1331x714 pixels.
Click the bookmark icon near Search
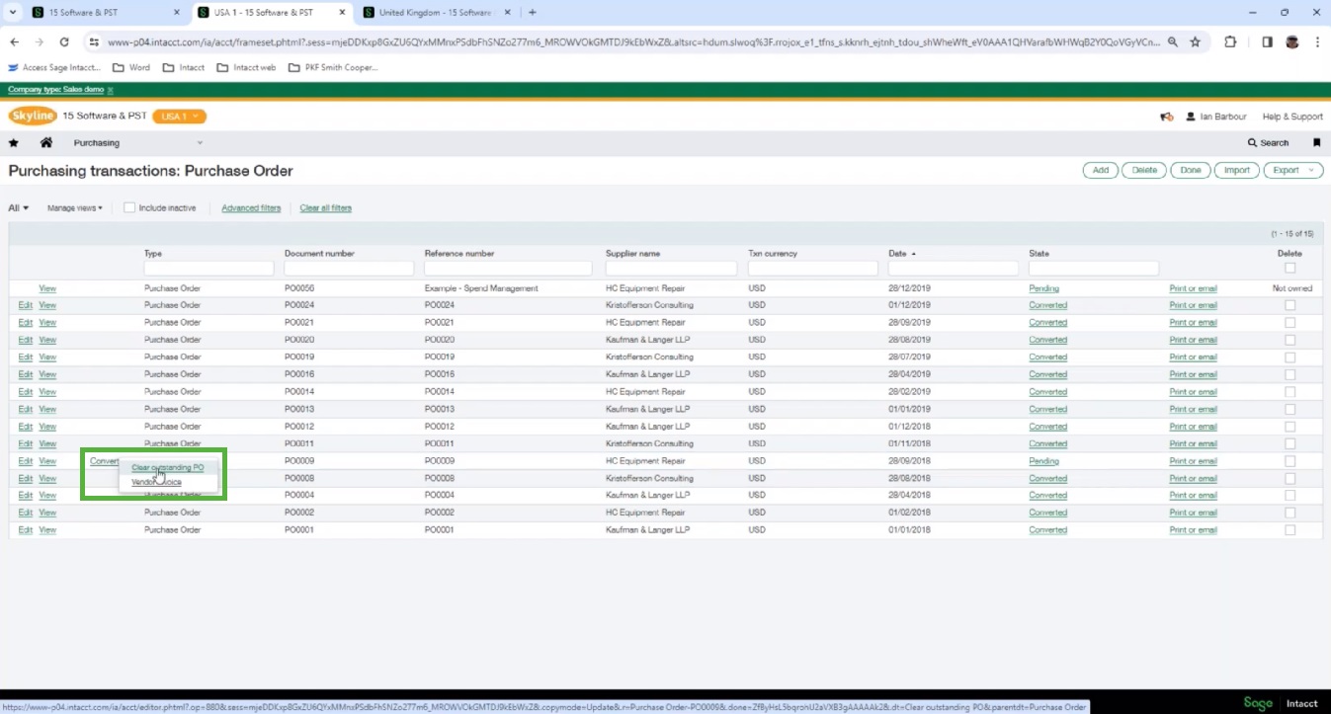click(1316, 143)
